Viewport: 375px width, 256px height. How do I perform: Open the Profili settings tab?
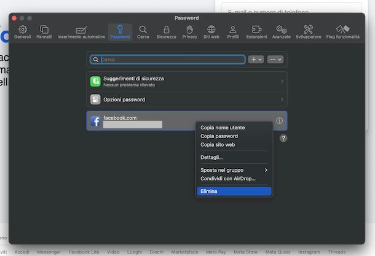pos(233,32)
